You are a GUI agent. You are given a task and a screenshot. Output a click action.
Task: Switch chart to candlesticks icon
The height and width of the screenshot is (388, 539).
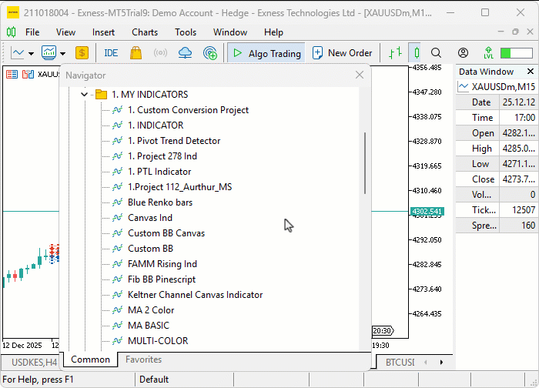(x=416, y=53)
